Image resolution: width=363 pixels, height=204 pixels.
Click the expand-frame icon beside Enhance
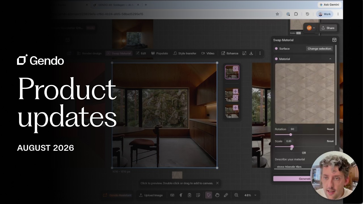[244, 53]
